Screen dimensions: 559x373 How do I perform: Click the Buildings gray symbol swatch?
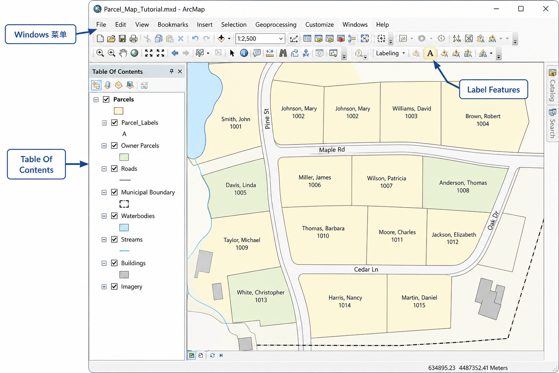124,274
